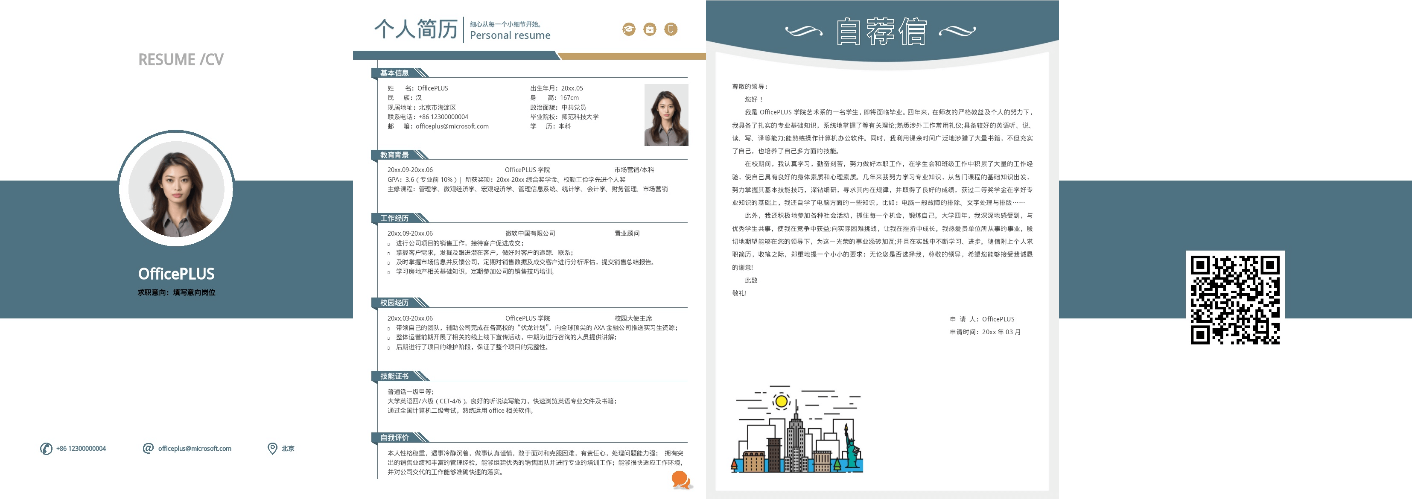Click the 校园经历 section header
1412x499 pixels.
(394, 302)
